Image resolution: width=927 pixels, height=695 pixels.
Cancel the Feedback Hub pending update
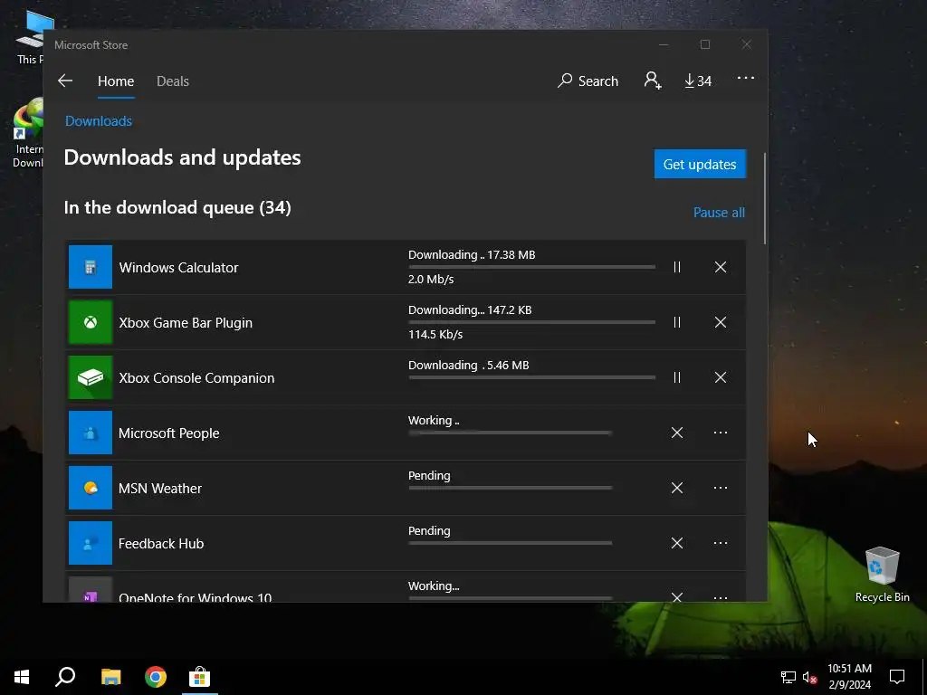(677, 543)
